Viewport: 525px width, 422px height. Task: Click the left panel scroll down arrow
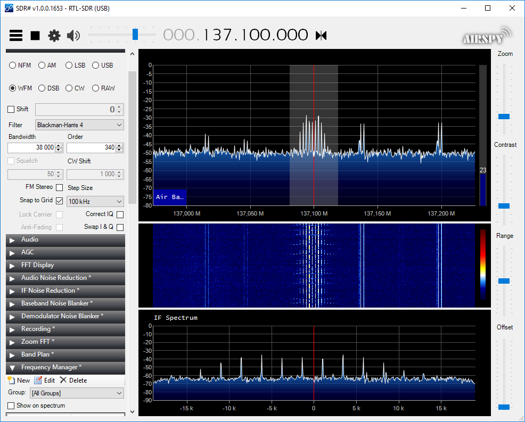point(132,412)
